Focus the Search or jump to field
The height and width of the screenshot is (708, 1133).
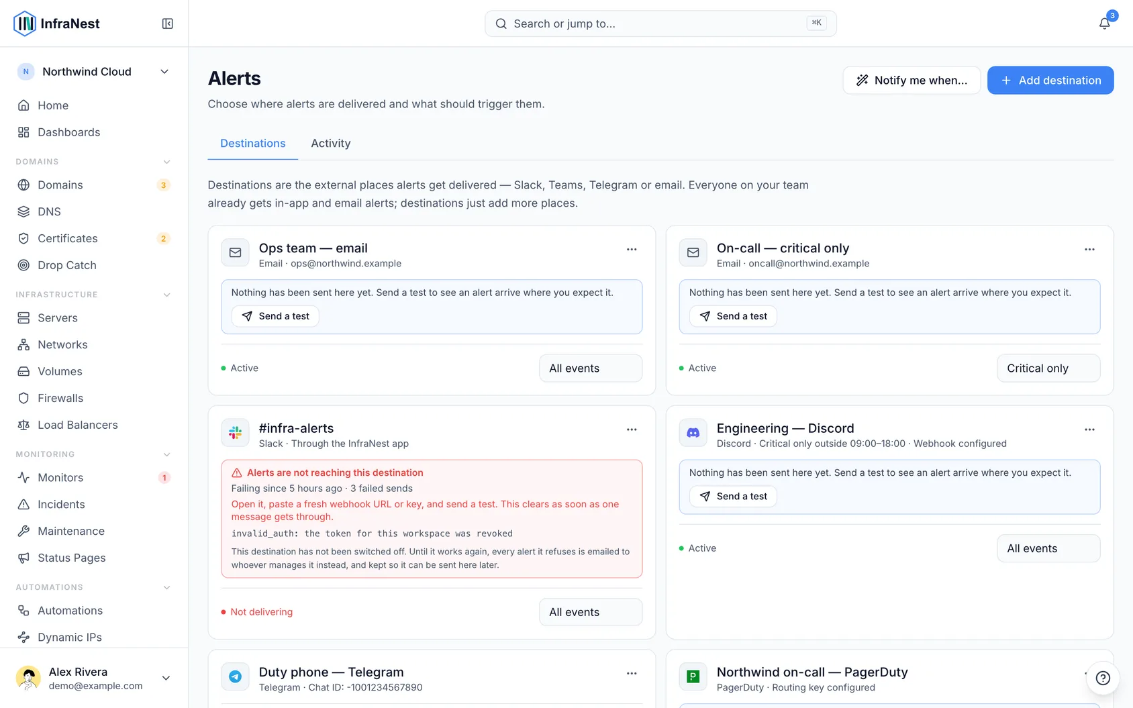click(x=660, y=23)
